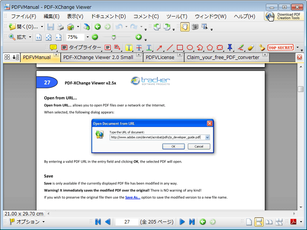The image size is (307, 230).
Task: Select the Highlight text tool
Action: (x=129, y=48)
